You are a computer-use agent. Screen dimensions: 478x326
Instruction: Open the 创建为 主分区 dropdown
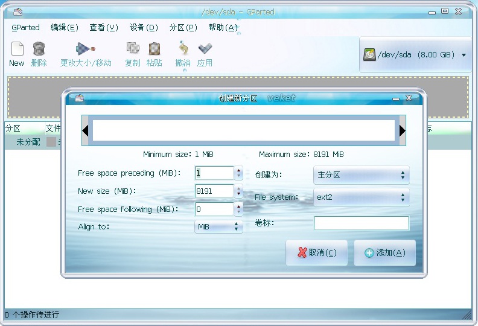click(x=362, y=175)
